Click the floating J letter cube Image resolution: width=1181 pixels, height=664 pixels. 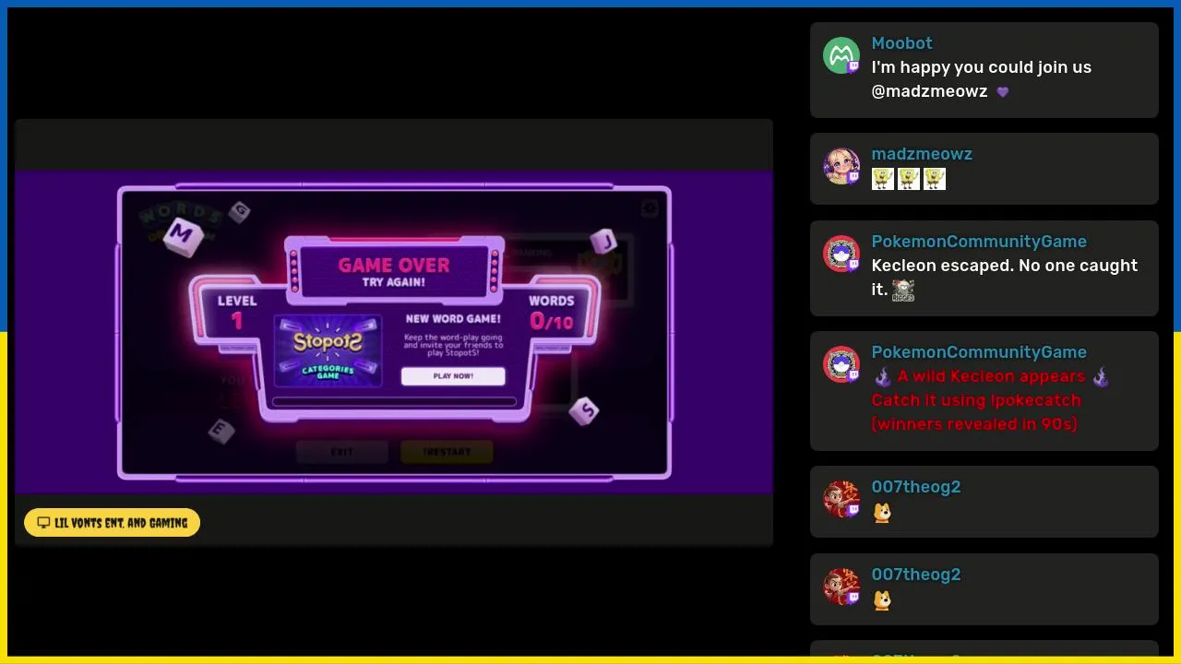tap(603, 242)
